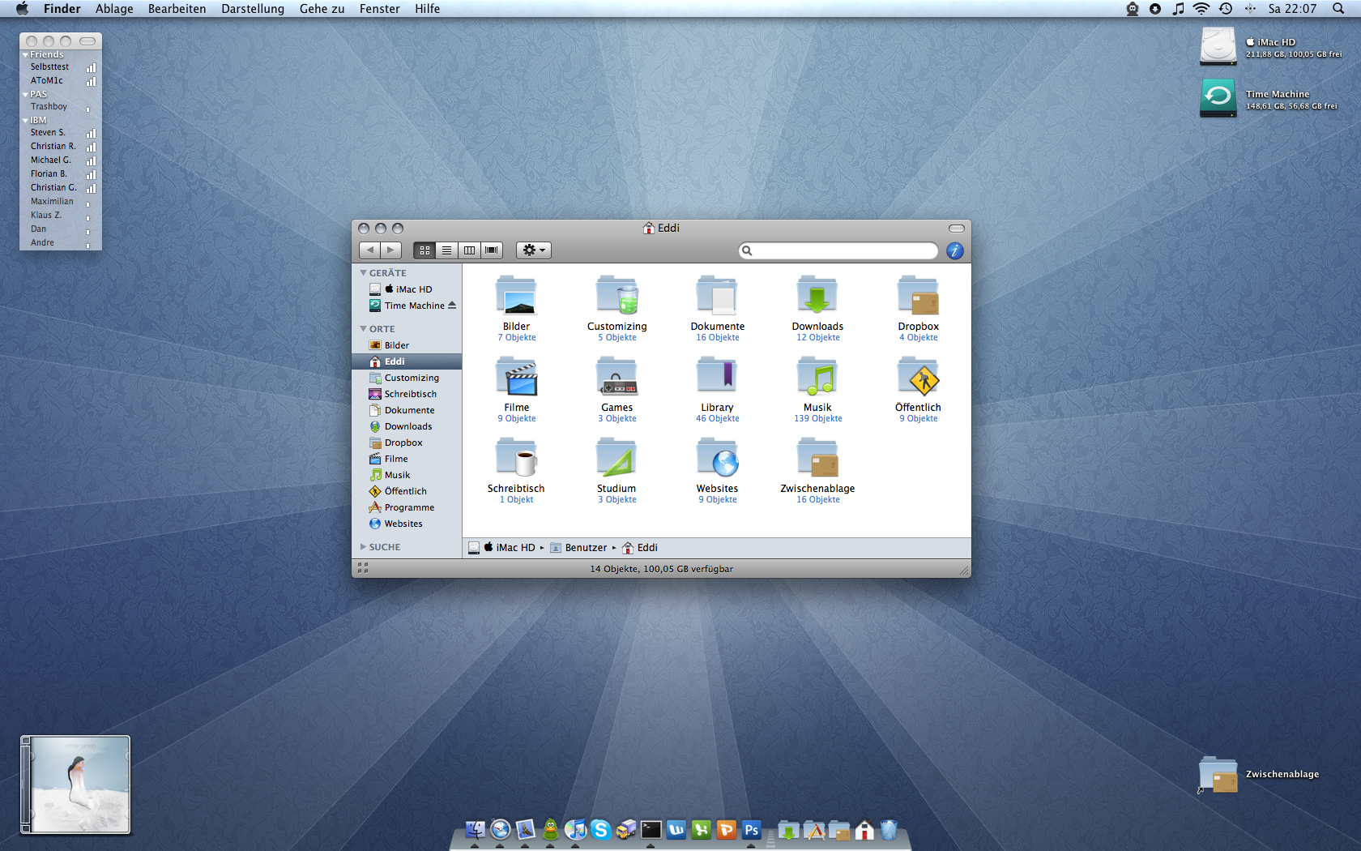Open the Studium folder icon

(617, 458)
